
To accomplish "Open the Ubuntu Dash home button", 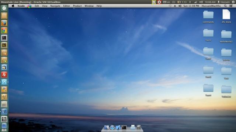I will click(4, 8).
